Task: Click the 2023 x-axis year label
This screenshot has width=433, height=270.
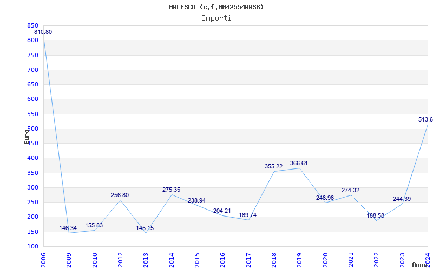Action: click(402, 260)
